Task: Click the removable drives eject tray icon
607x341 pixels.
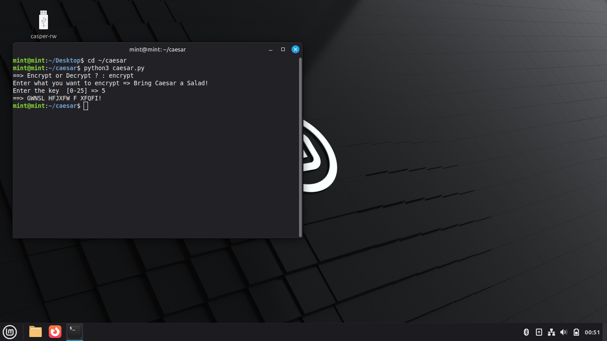Action: [x=539, y=332]
